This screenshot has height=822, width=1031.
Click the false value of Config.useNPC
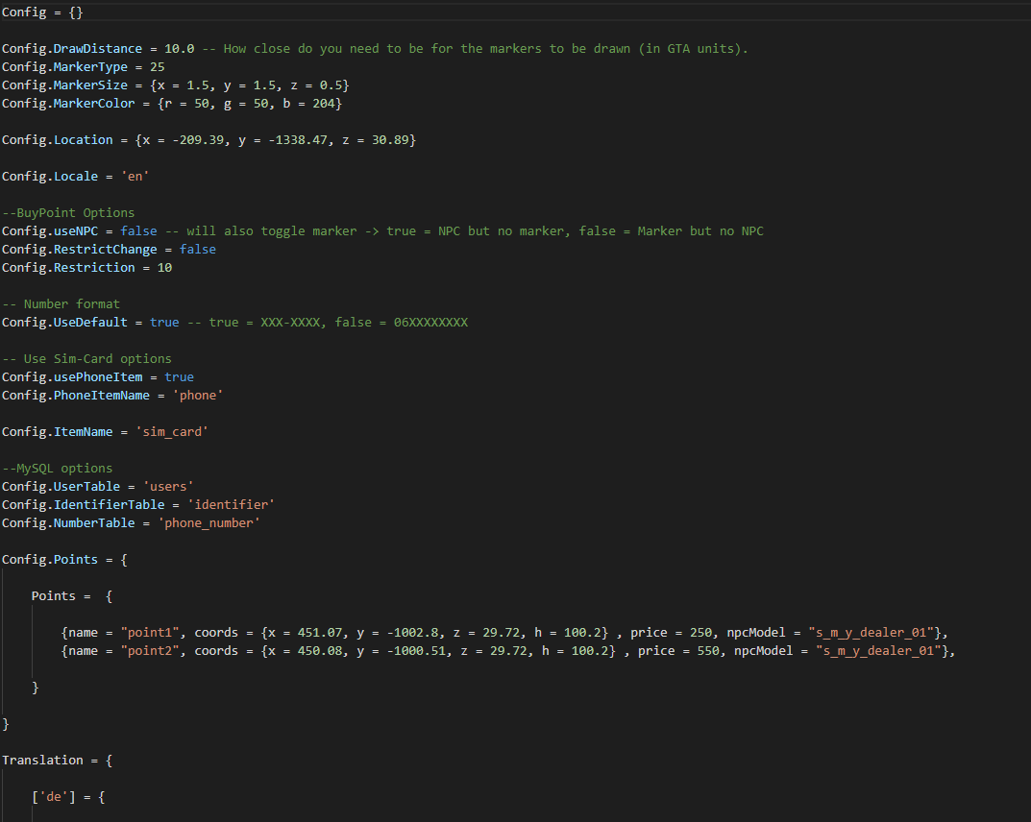pos(138,231)
